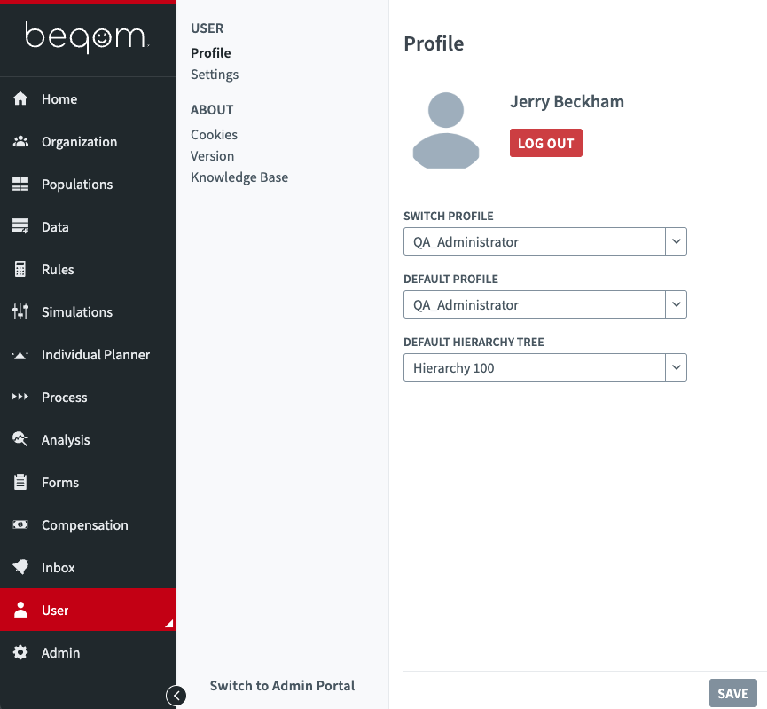Open the Cookies page under About
The width and height of the screenshot is (767, 709).
click(x=214, y=135)
